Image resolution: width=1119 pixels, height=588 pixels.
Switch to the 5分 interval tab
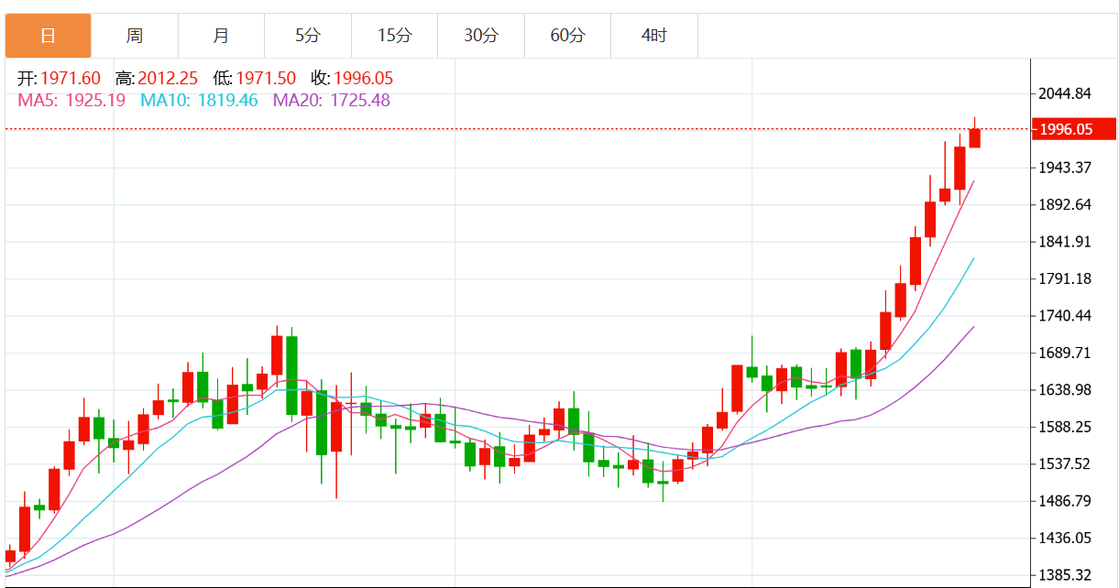point(308,36)
